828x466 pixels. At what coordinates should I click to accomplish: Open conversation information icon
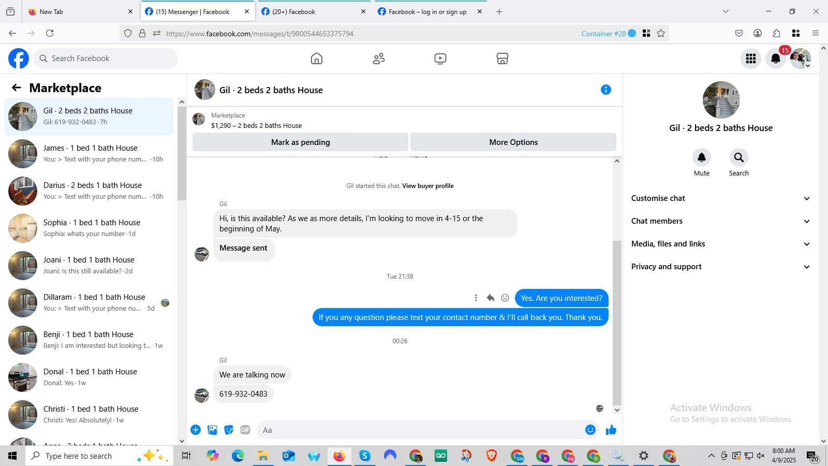coord(606,90)
